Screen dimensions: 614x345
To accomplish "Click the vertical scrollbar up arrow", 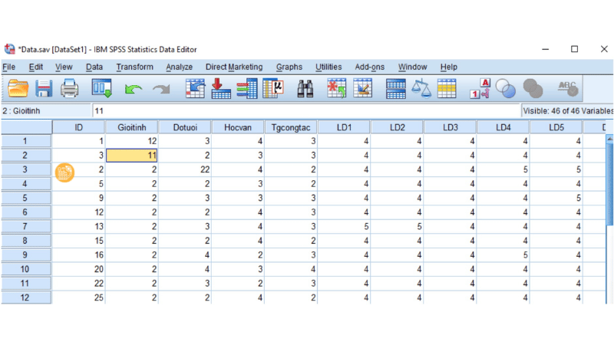I will (x=609, y=141).
